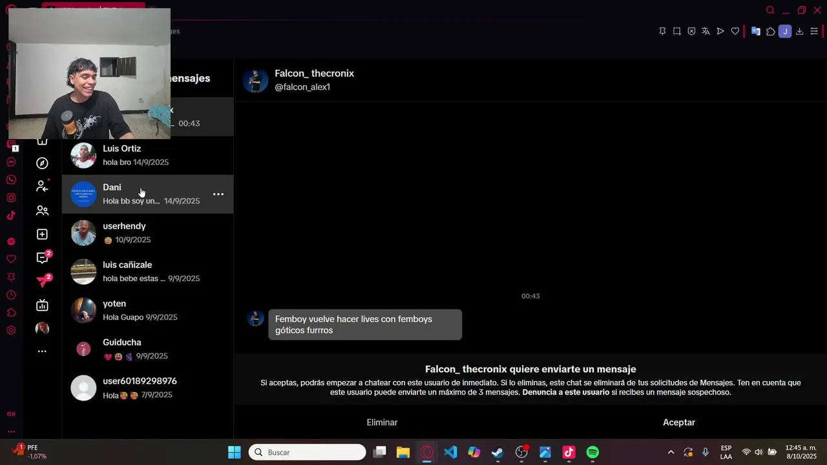Open the More three-dots in TikTok sidebar

(42, 351)
